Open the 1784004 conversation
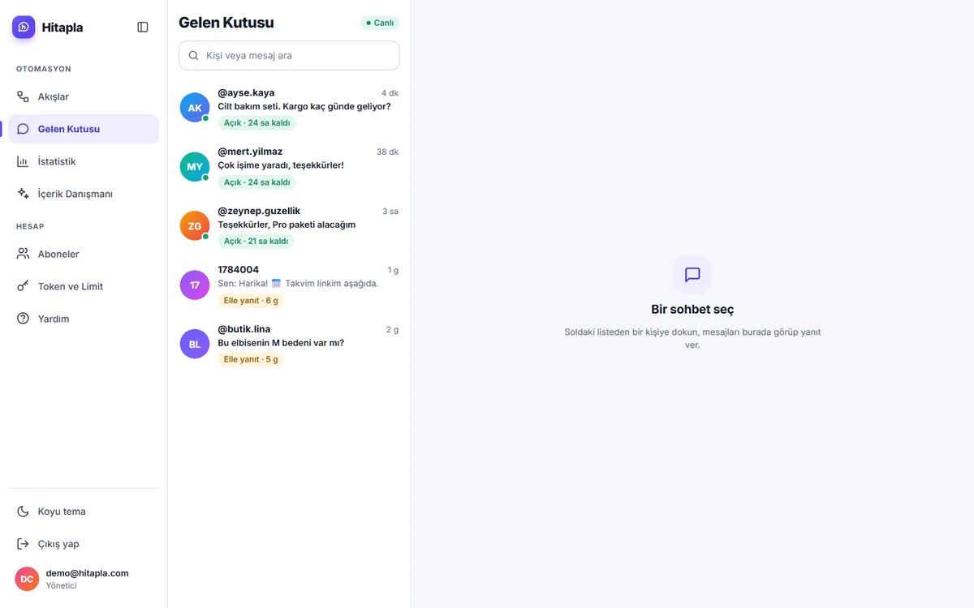 pyautogui.click(x=289, y=285)
